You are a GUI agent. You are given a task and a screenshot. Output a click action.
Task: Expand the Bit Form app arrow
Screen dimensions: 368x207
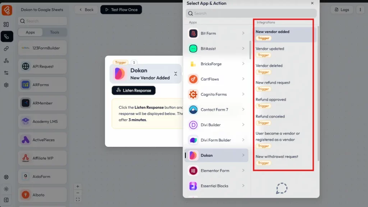click(x=243, y=33)
